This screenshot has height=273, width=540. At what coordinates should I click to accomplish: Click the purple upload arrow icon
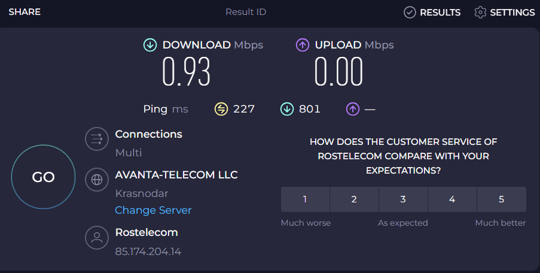click(303, 45)
